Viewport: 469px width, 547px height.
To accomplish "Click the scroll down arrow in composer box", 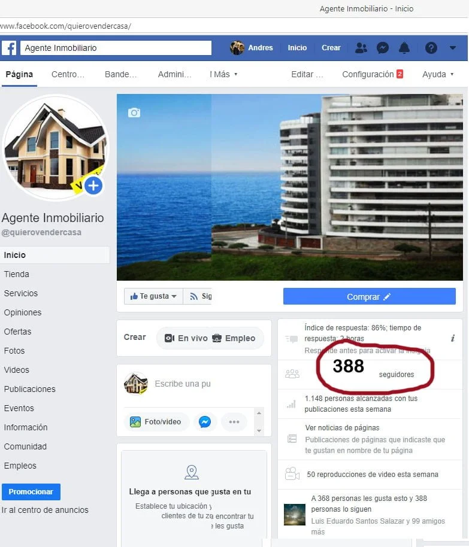I will coord(259,431).
